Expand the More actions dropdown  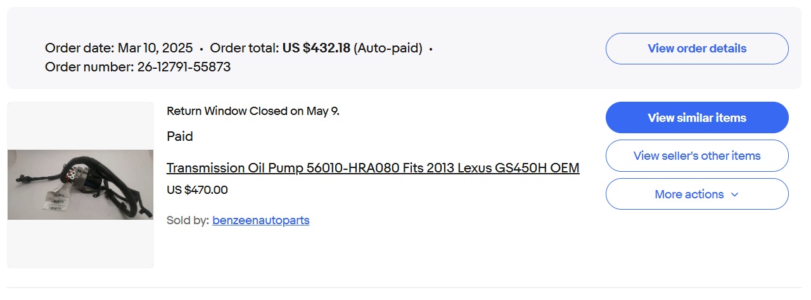tap(689, 194)
